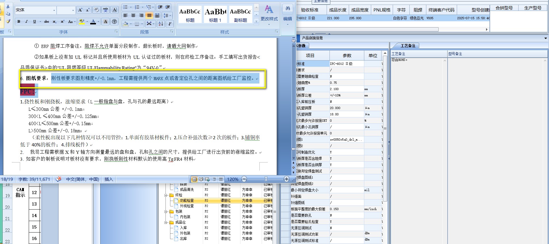Clear formatting with eraser icon
This screenshot has height=244, width=549.
tap(97, 10)
